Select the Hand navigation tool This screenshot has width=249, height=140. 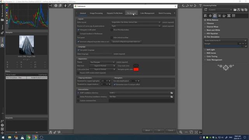click(65, 6)
